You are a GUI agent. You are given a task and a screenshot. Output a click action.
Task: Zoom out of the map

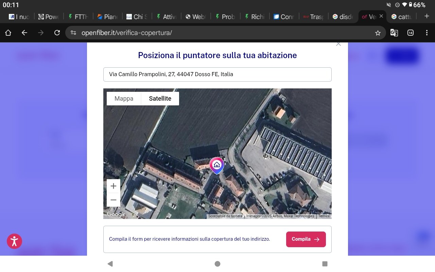(114, 200)
